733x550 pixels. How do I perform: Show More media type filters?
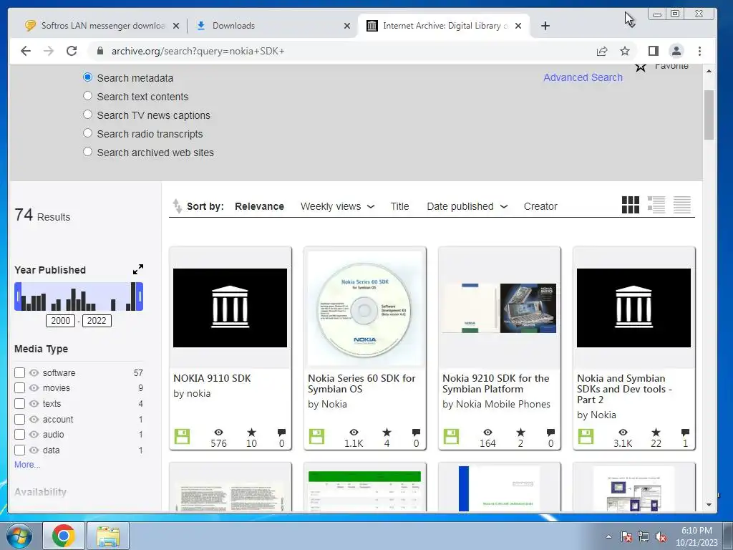27,464
